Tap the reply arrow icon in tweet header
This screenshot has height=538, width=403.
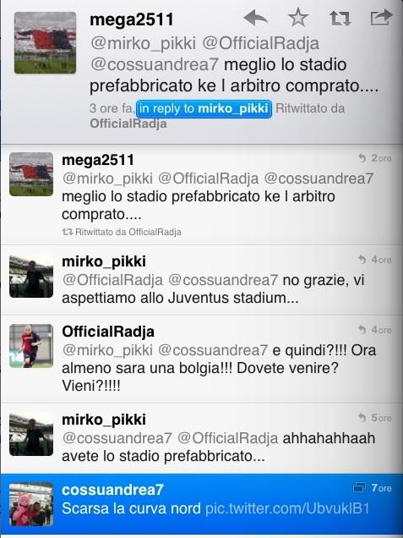[x=256, y=18]
